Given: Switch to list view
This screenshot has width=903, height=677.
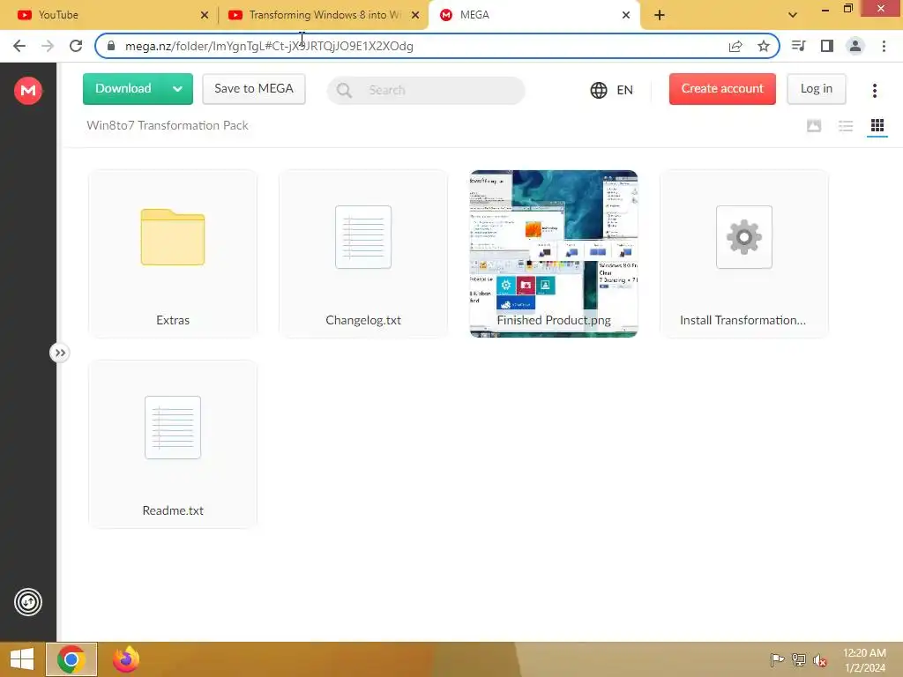Looking at the screenshot, I should pyautogui.click(x=846, y=125).
